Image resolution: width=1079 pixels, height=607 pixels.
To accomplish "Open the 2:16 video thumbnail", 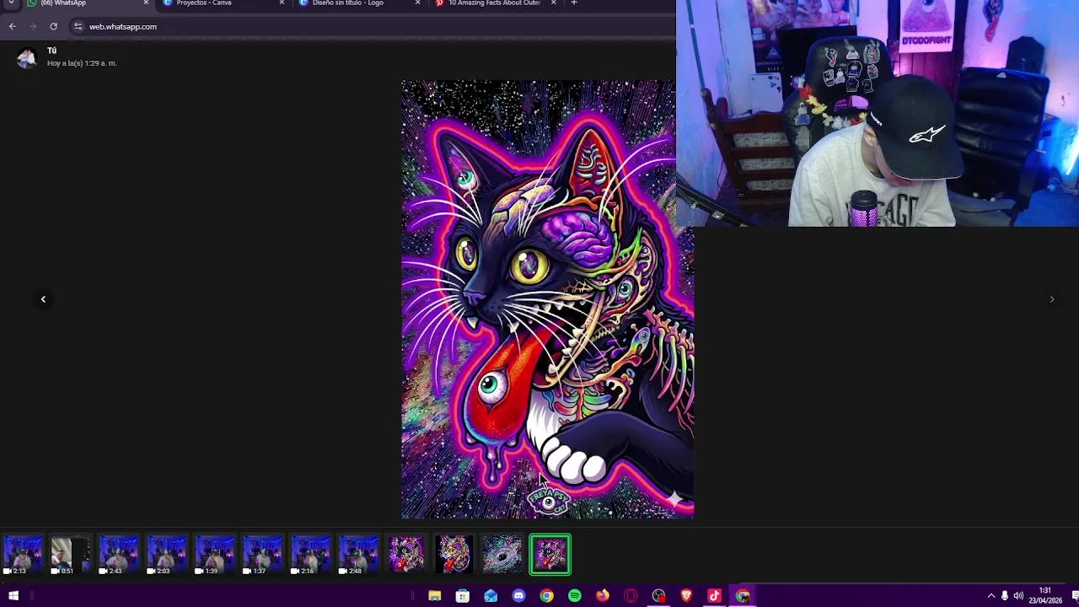I will pyautogui.click(x=310, y=556).
